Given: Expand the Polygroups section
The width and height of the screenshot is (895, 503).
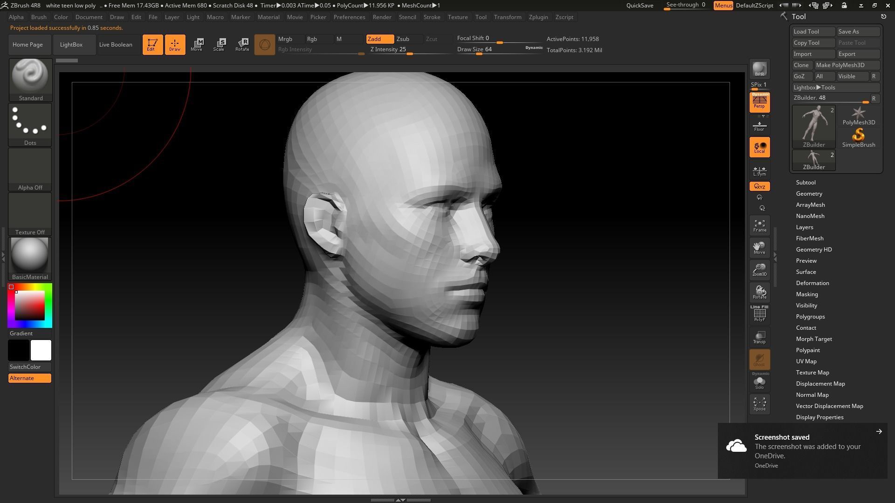Looking at the screenshot, I should [x=810, y=317].
